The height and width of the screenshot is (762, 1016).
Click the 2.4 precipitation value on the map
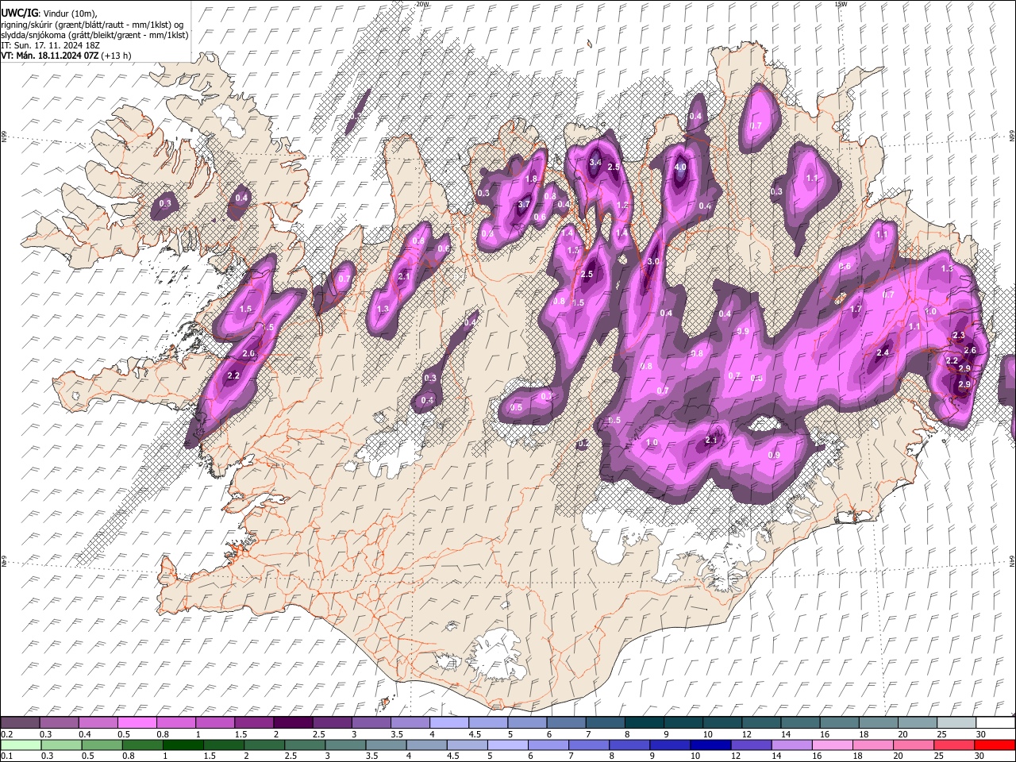click(x=883, y=352)
